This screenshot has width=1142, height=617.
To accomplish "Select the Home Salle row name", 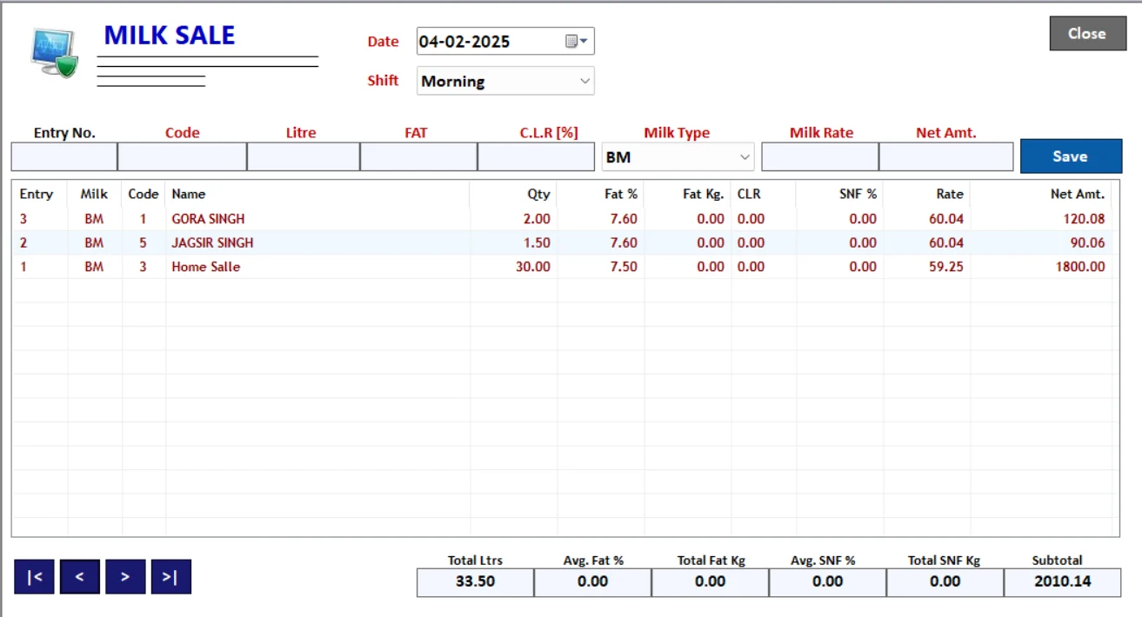I will [205, 267].
